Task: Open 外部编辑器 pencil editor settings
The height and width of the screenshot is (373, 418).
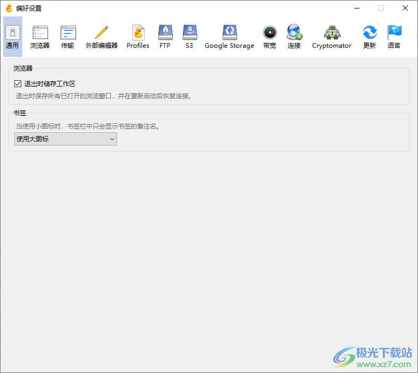Action: click(x=102, y=37)
